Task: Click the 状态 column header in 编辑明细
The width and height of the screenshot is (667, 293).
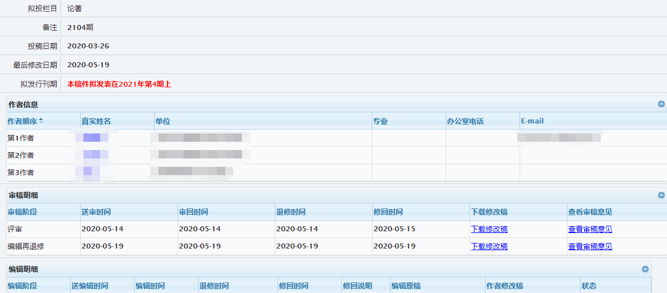Action: [x=589, y=286]
